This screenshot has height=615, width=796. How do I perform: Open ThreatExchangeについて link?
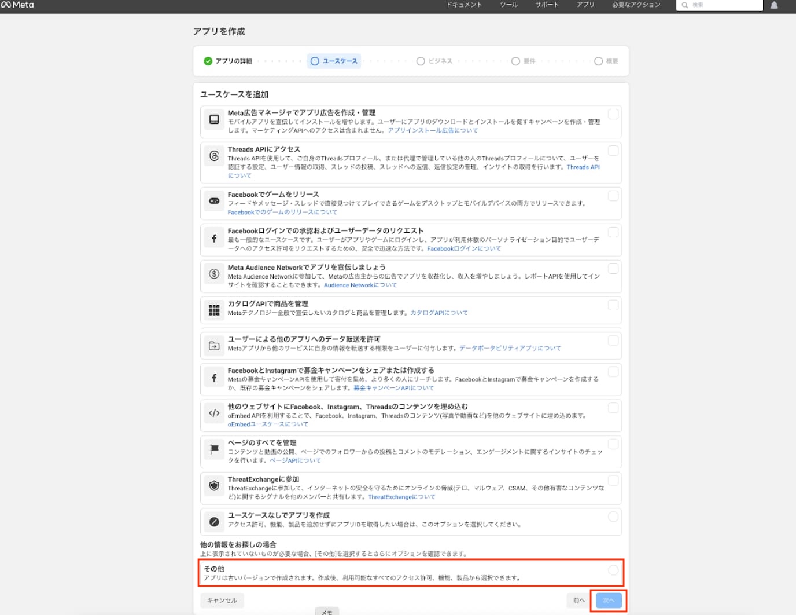click(401, 497)
